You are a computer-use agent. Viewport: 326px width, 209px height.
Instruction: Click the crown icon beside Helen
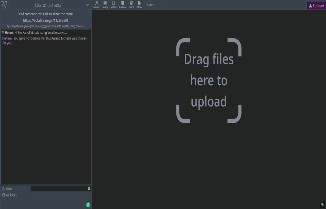[x=3, y=32]
